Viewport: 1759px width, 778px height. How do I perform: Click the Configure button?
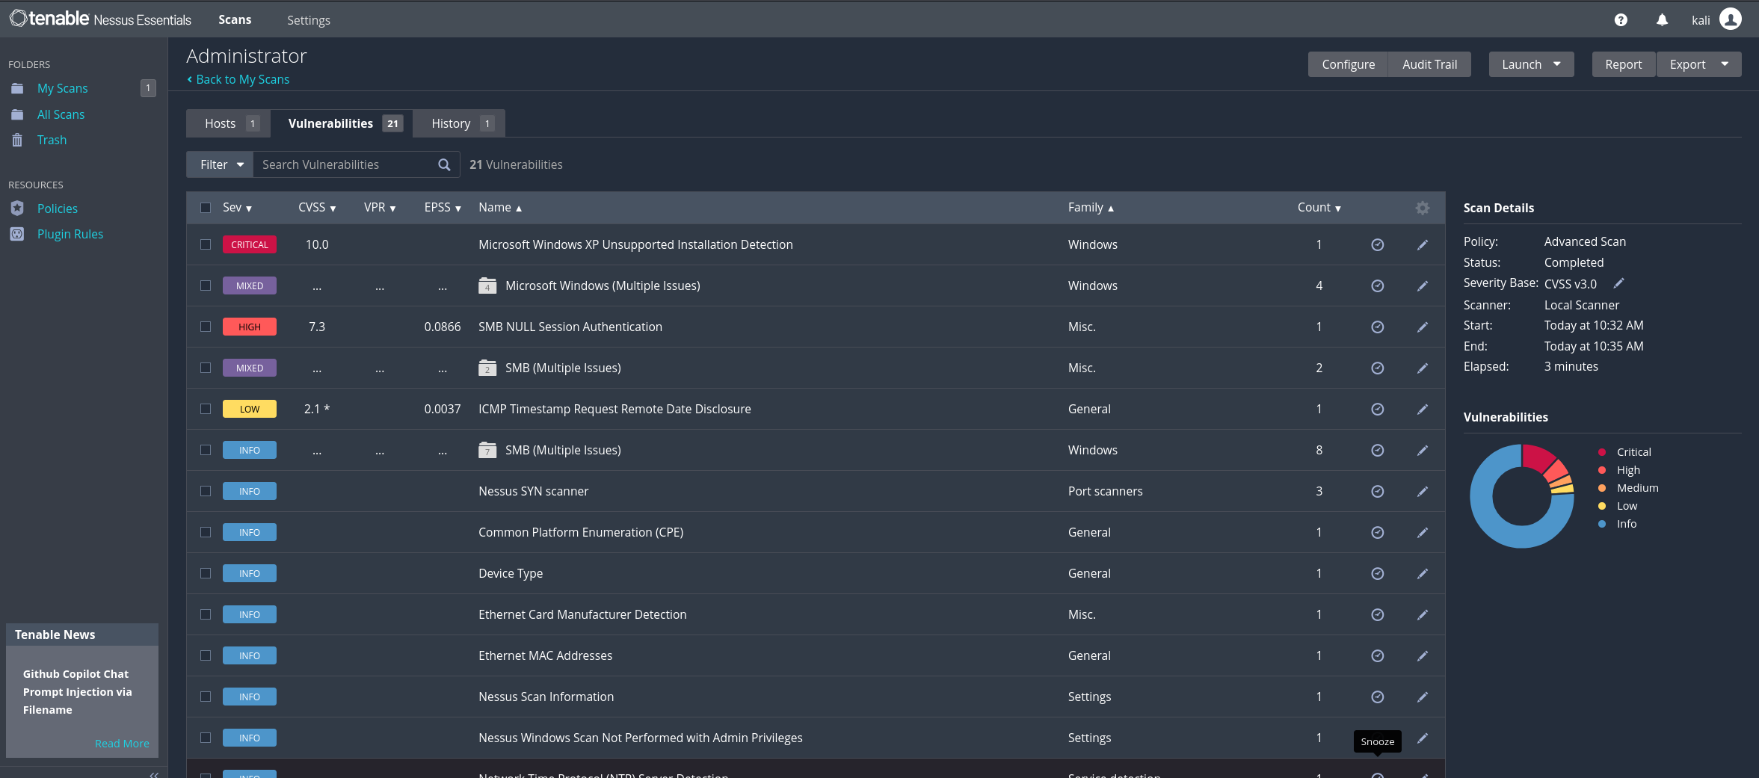(1348, 64)
